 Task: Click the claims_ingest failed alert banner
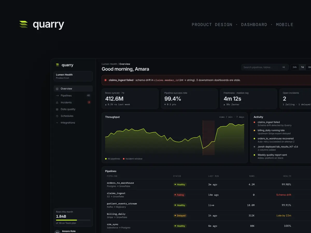point(206,80)
